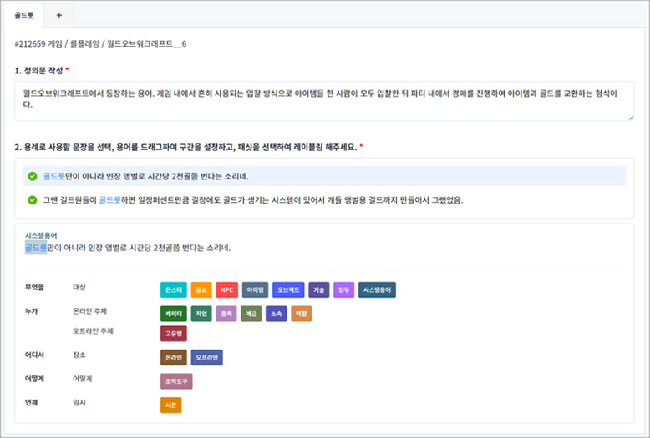Click the 1. 정의문 작성 heading

[x=38, y=71]
